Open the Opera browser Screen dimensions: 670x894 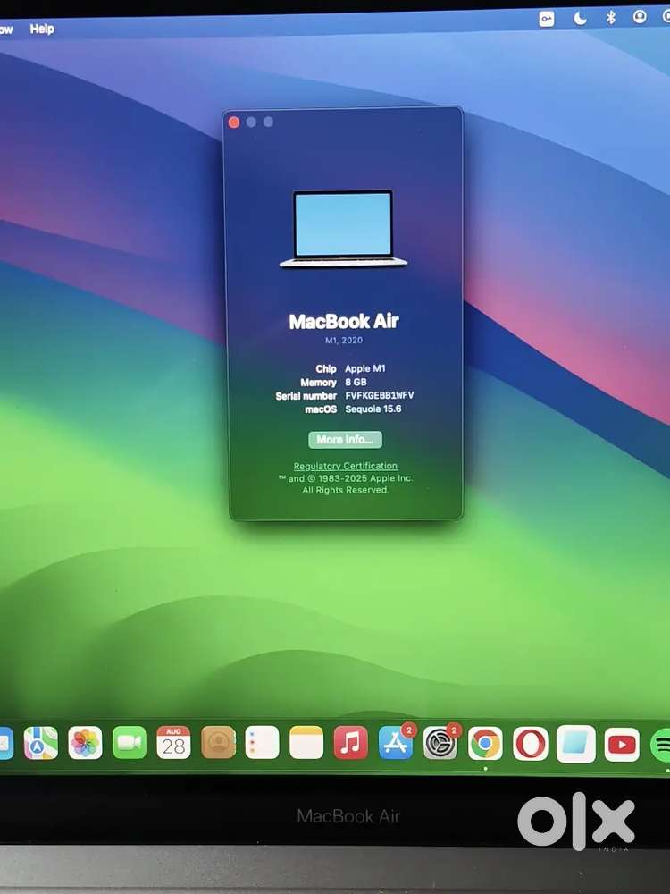click(x=531, y=744)
